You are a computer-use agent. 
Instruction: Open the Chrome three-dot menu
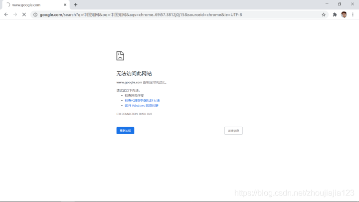coord(353,14)
